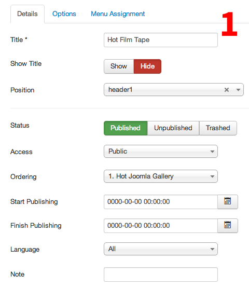Image resolution: width=249 pixels, height=302 pixels.
Task: Click the Finish Publishing label
Action: 36,226
